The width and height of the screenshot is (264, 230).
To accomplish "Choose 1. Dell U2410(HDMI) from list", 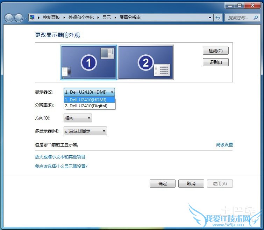I will click(89, 100).
